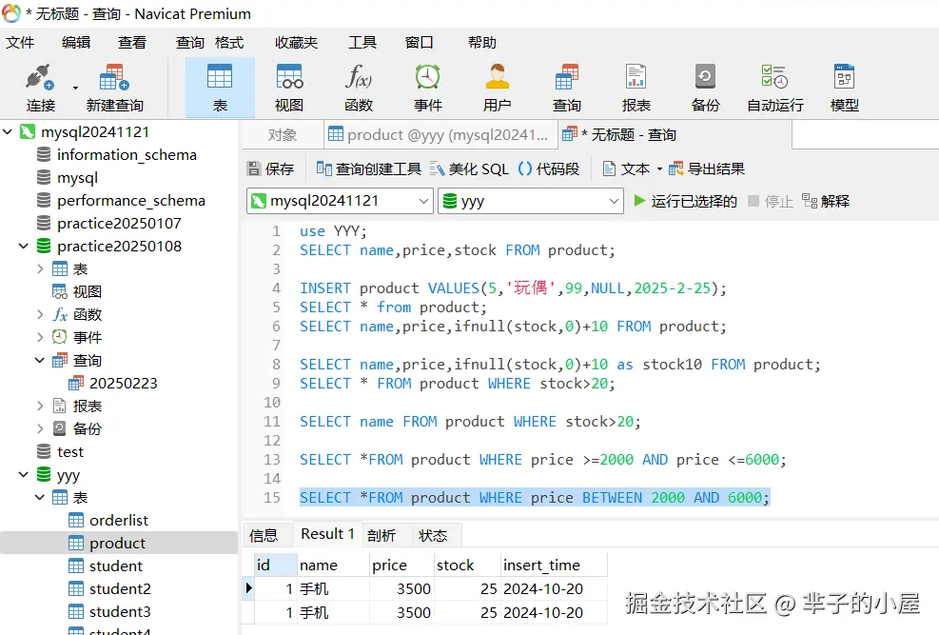Open the 文件 menu
Viewport: 939px width, 635px height.
click(x=20, y=43)
